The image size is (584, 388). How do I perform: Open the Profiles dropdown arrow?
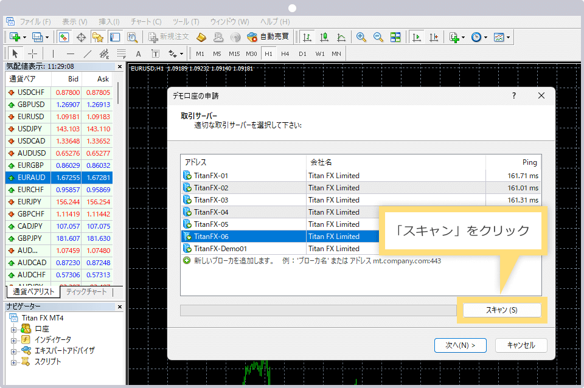(x=47, y=38)
